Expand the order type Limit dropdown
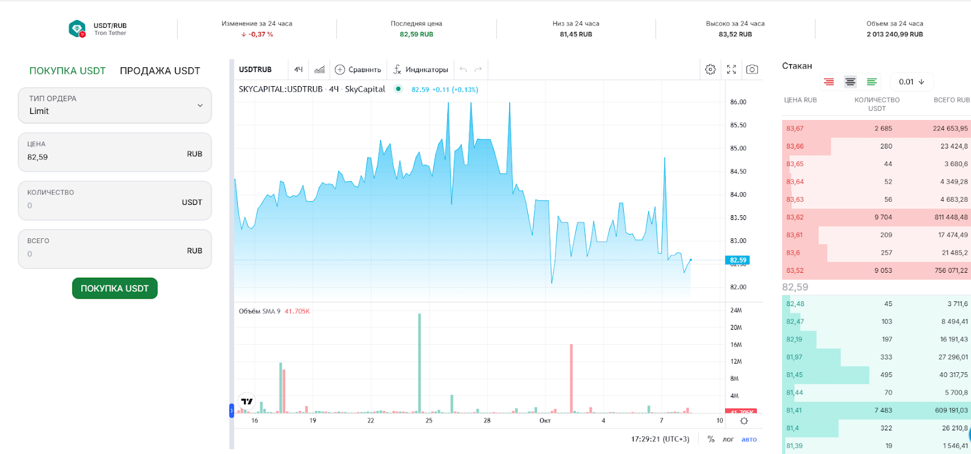Image resolution: width=971 pixels, height=454 pixels. [x=115, y=105]
